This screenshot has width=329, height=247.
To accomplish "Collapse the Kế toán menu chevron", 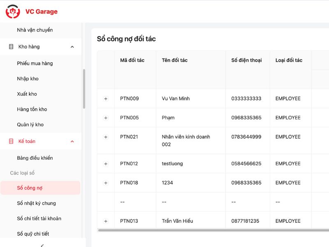I will (72, 142).
